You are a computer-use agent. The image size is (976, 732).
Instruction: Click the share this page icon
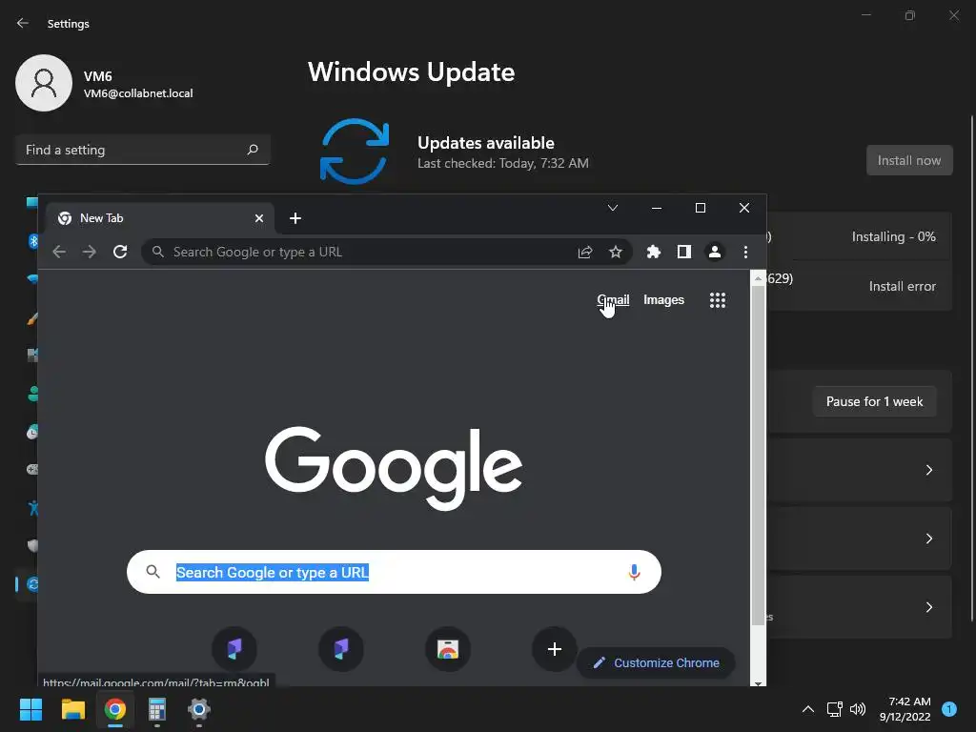tap(585, 252)
